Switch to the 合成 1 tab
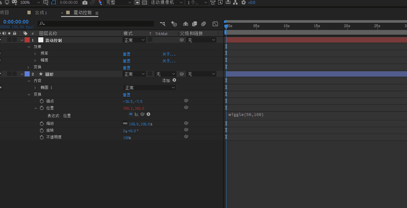 [x=41, y=12]
